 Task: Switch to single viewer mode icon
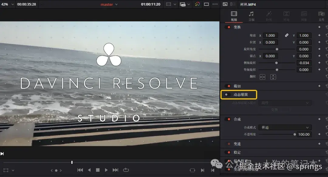click(206, 4)
